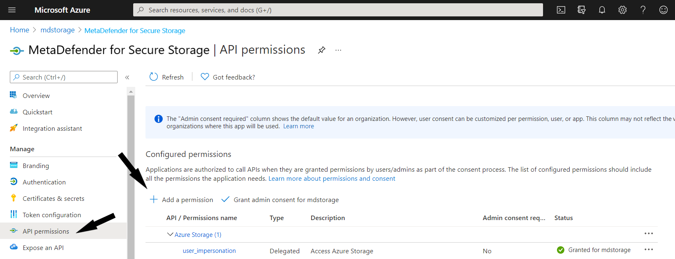
Task: Open the more options ellipsis beside the title
Action: 338,50
